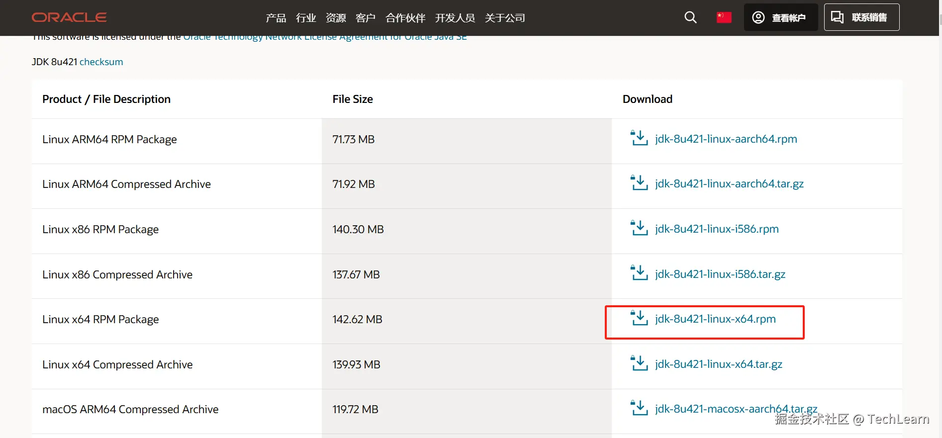Expand the 关于公司 navigation menu
The image size is (942, 438).
pos(505,18)
